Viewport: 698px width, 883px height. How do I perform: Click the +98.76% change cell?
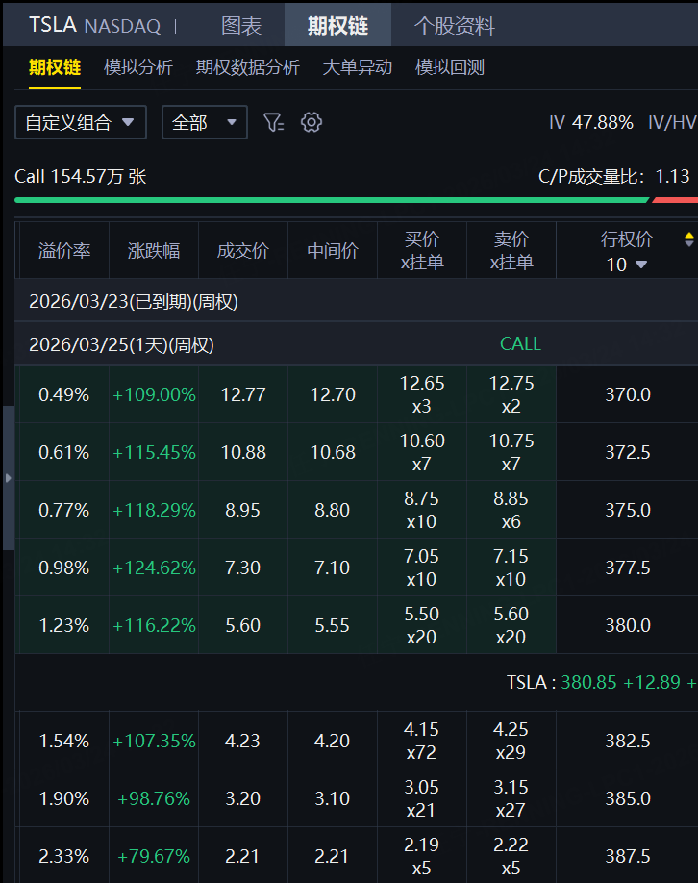click(x=154, y=798)
